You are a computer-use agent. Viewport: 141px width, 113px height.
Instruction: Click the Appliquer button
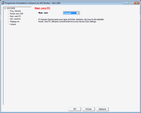coord(102,109)
